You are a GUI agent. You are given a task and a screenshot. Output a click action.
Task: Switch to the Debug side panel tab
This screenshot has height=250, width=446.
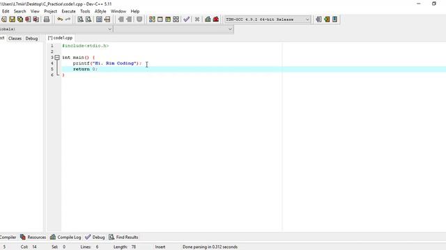coord(31,38)
